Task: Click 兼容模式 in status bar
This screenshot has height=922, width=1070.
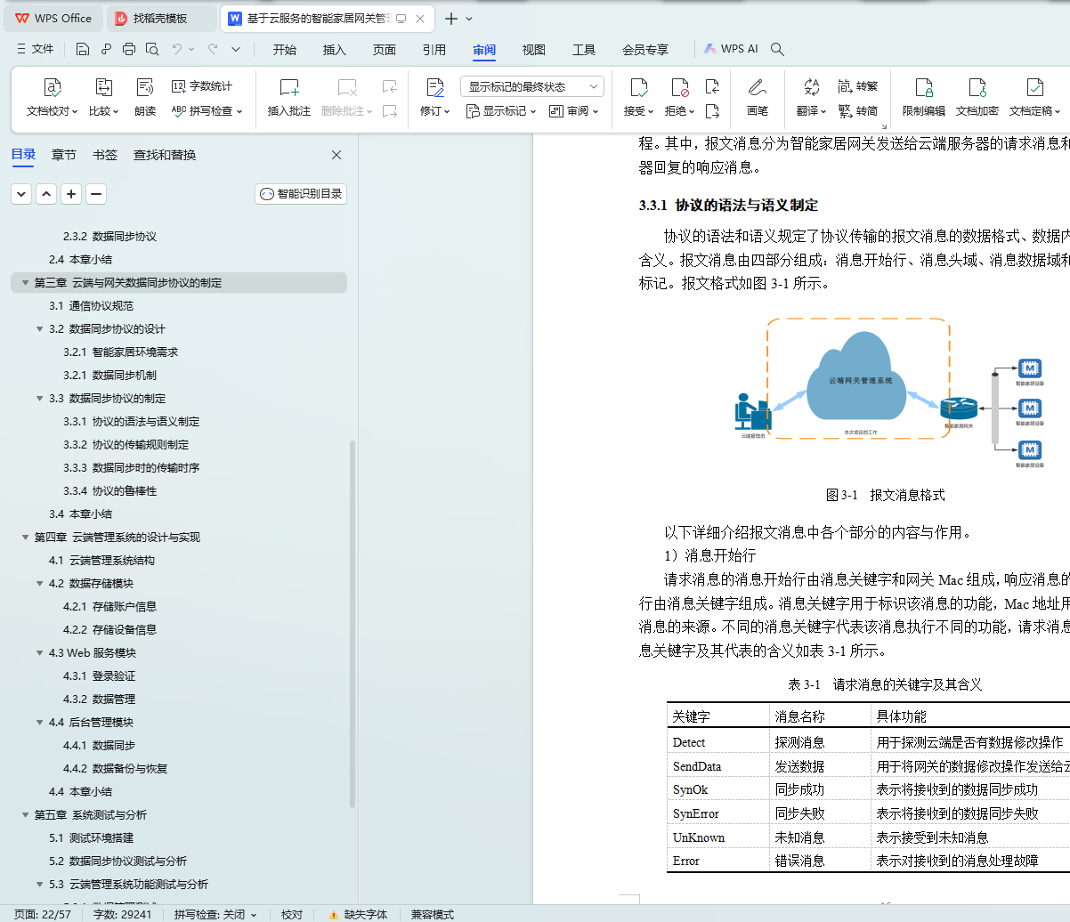Action: tap(433, 915)
